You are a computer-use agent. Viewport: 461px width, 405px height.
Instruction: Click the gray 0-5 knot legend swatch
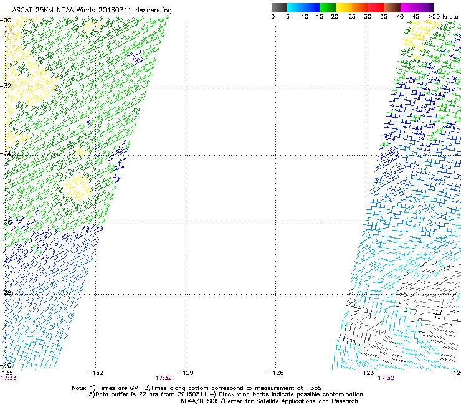[279, 7]
